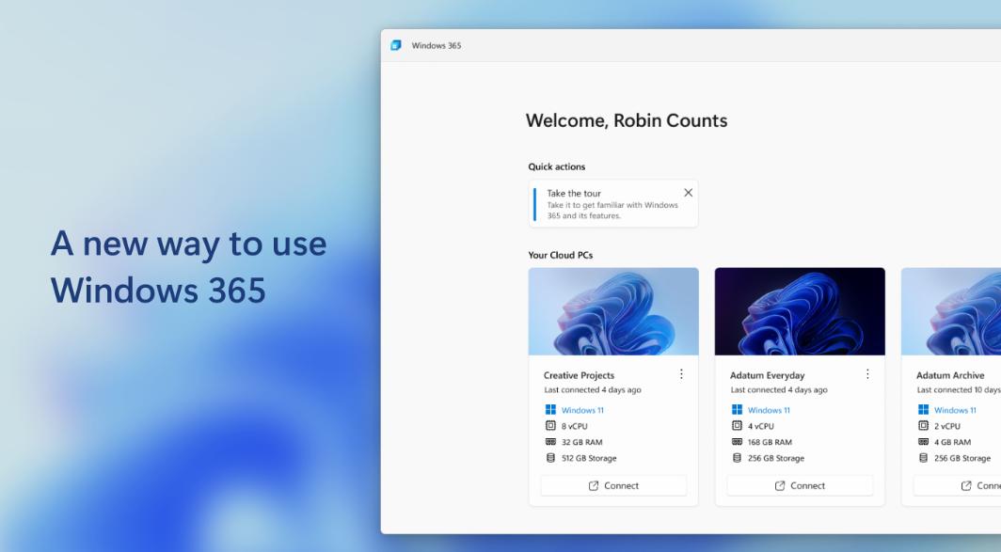Open the more options menu on Adatum Everyday
Image resolution: width=1001 pixels, height=552 pixels.
click(x=867, y=373)
